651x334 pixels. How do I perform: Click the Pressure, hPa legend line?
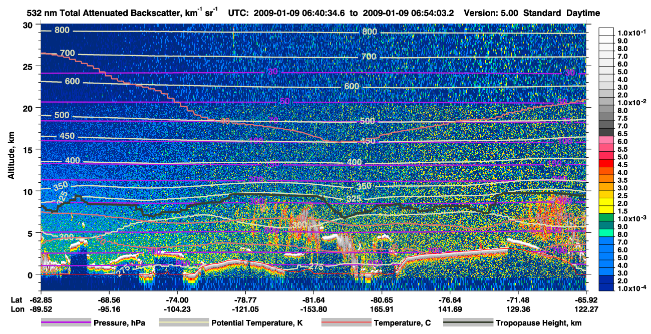click(66, 323)
